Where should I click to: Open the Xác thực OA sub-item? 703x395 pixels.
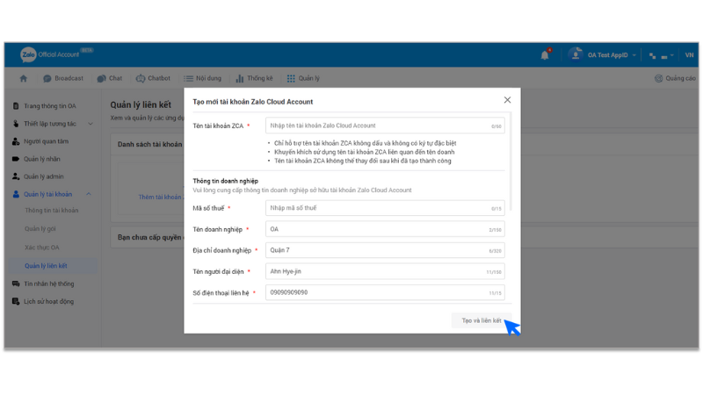point(42,248)
